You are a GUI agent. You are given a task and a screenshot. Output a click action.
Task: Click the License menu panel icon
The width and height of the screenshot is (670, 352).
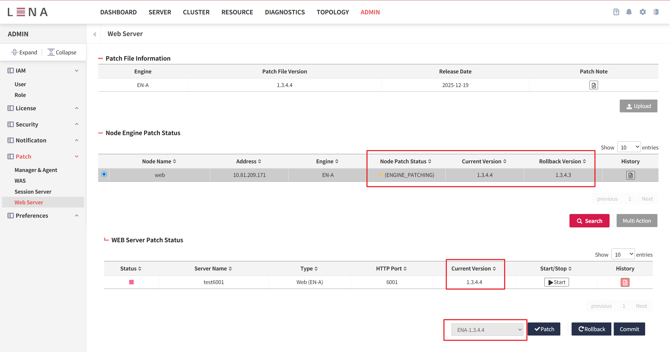click(10, 108)
